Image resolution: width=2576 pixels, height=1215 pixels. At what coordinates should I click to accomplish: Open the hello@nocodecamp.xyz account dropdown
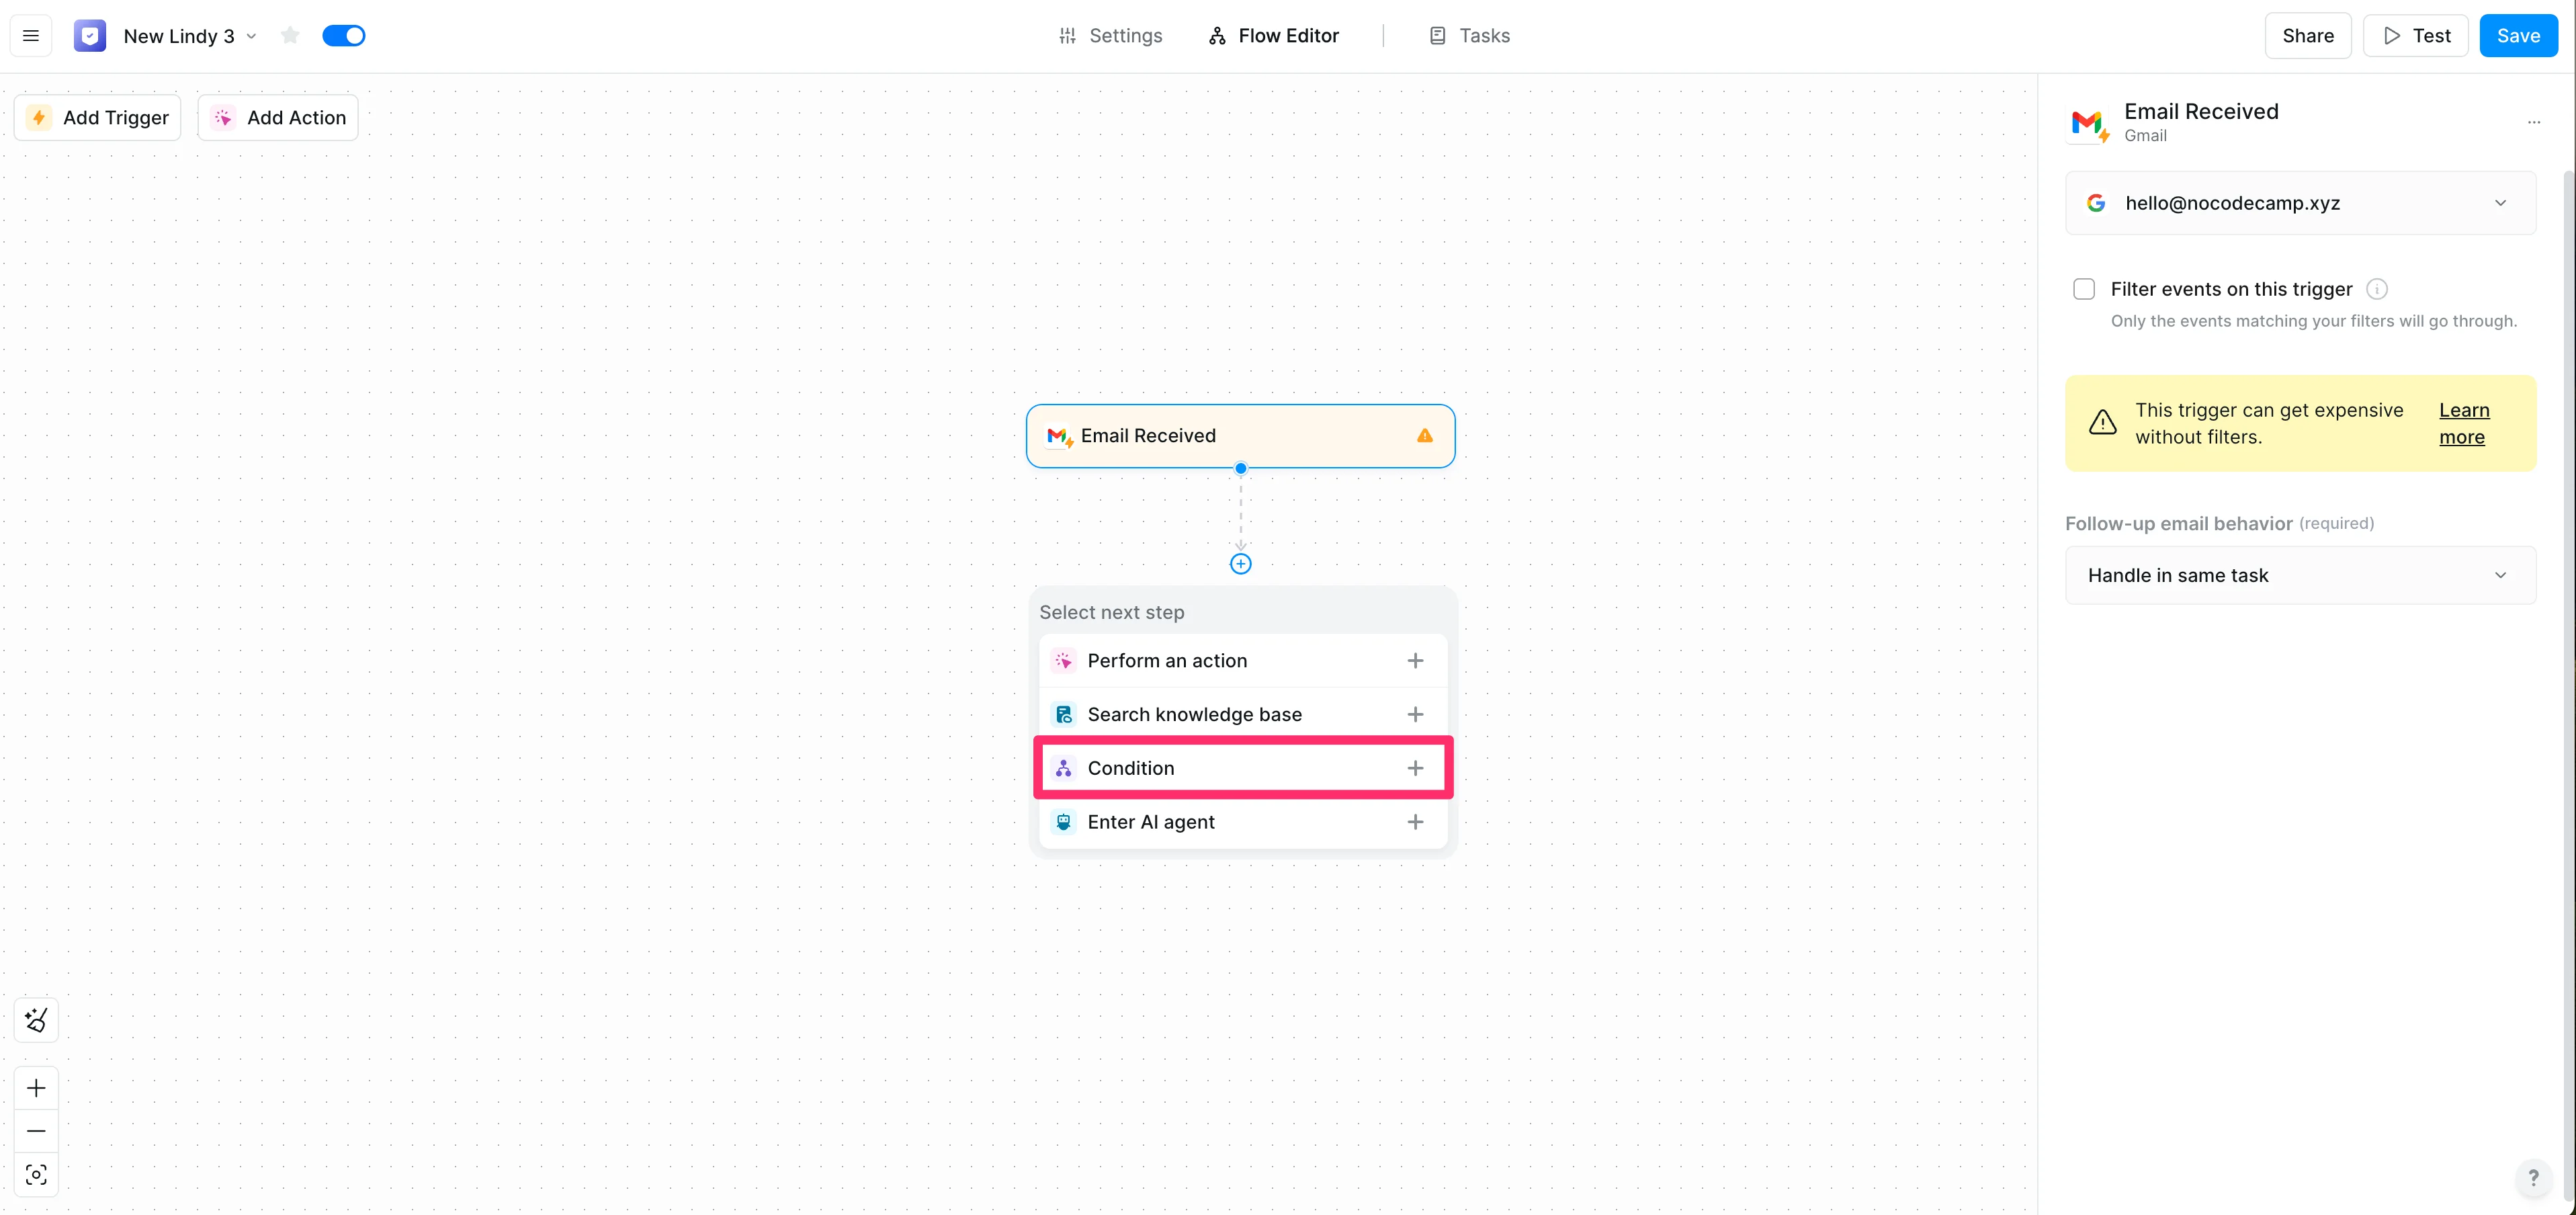coord(2300,203)
